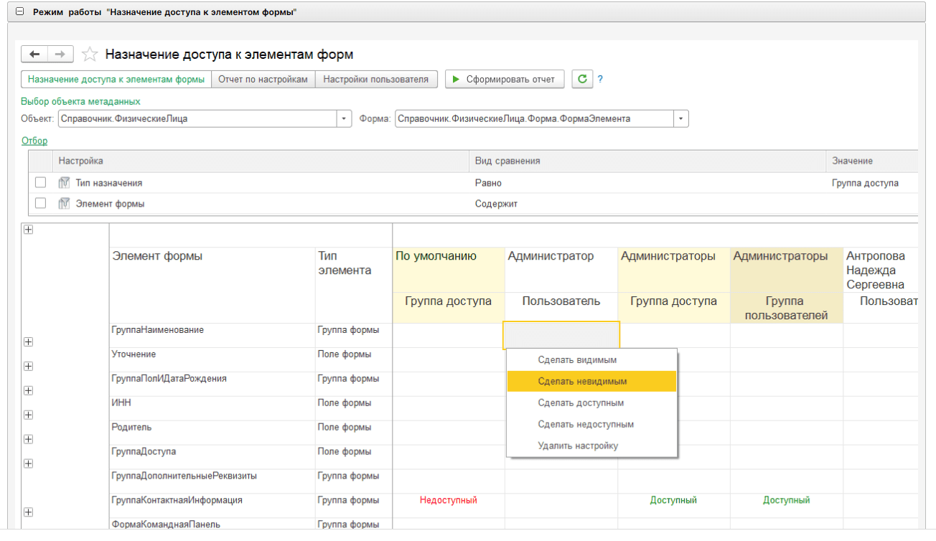Mark form as favorite with star icon
936x541 pixels.
(90, 55)
